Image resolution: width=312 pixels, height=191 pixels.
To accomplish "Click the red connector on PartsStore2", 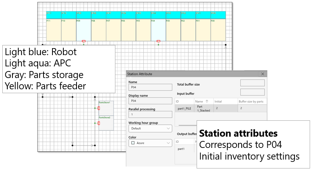I will click(99, 123).
